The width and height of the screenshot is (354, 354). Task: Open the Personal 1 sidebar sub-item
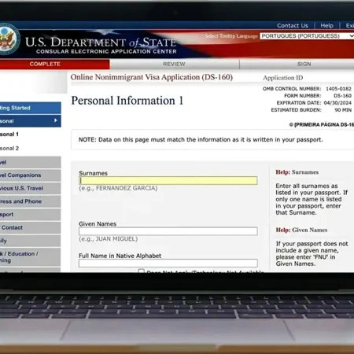coord(9,135)
